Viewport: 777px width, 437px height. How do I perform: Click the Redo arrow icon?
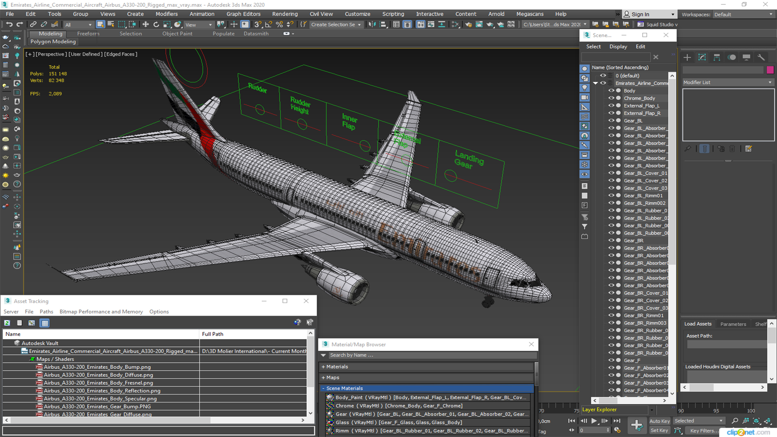tap(19, 24)
